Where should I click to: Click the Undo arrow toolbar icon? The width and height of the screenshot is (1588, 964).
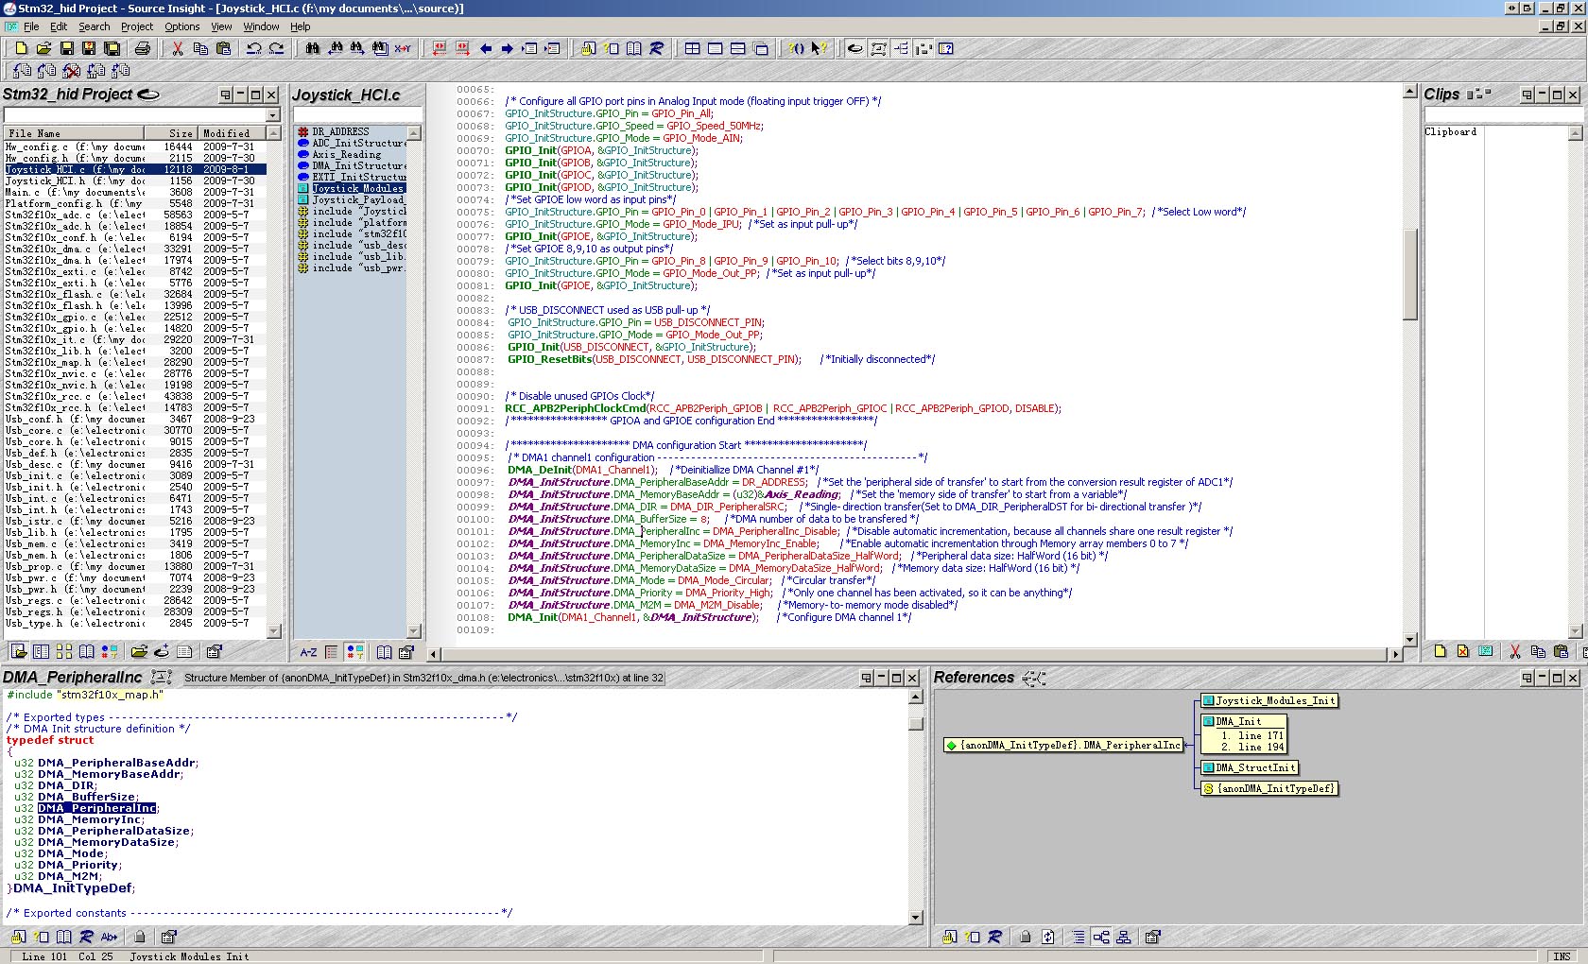coord(253,48)
